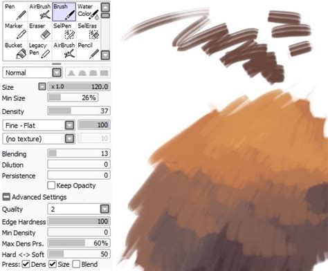Open the (no texture) dropdown
Screen dimensions: 328x271
pyautogui.click(x=39, y=139)
